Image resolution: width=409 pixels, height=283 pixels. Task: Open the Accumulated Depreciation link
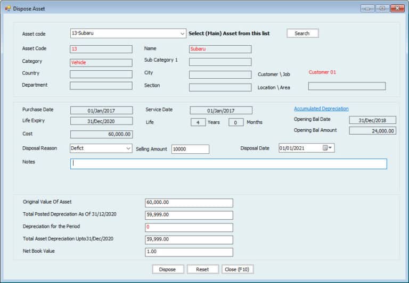(321, 109)
